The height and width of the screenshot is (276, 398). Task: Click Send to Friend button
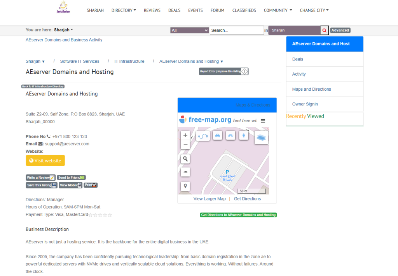pyautogui.click(x=72, y=178)
